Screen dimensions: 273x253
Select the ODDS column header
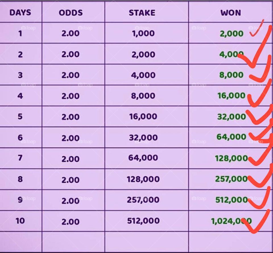(71, 13)
